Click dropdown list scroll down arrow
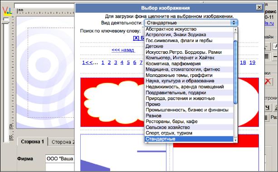 [x=235, y=140]
